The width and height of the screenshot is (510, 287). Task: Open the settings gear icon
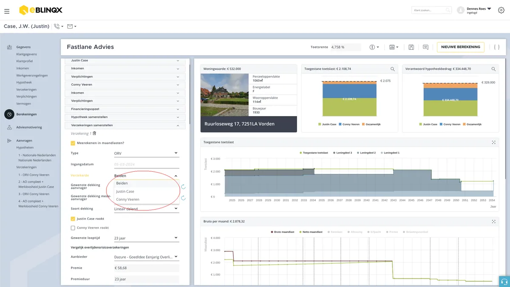click(x=501, y=10)
